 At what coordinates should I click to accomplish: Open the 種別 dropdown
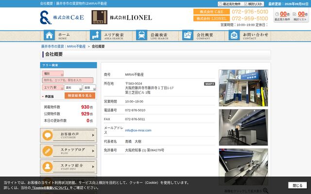[53, 74]
